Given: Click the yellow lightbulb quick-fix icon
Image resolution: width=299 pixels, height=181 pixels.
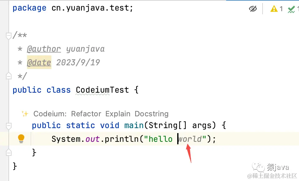Looking at the screenshot, I should click(21, 138).
